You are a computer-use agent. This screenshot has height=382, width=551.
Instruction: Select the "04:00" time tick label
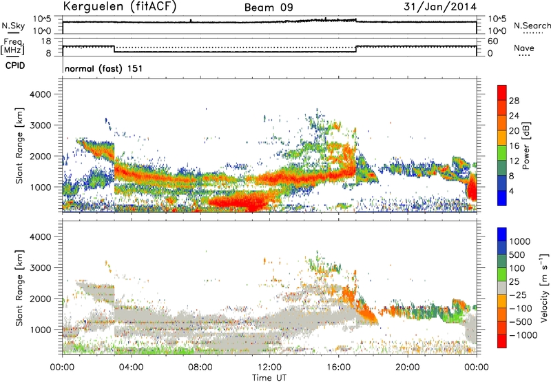pos(131,368)
